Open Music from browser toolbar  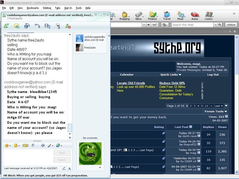tap(180, 16)
